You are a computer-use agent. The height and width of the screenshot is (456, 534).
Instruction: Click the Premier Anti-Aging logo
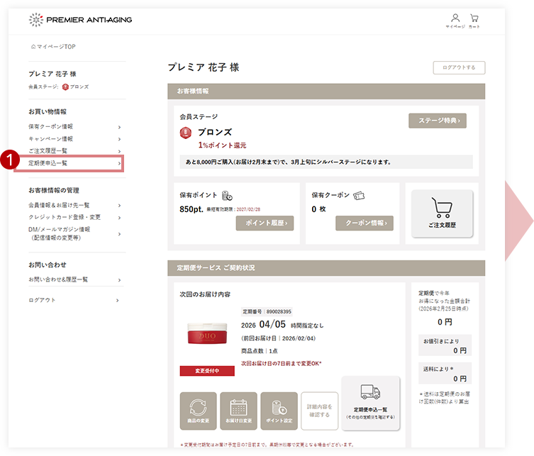click(x=80, y=20)
